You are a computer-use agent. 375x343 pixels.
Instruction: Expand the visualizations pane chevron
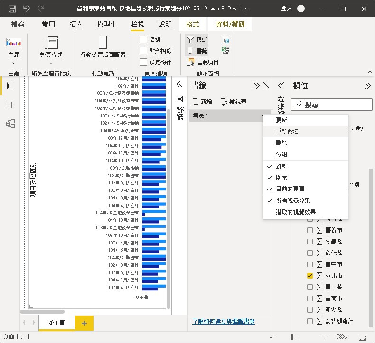pos(281,85)
